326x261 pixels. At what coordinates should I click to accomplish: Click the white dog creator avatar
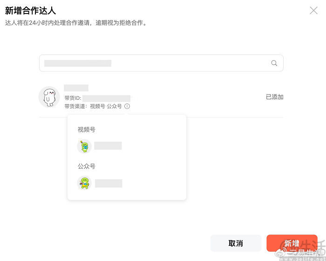point(49,97)
